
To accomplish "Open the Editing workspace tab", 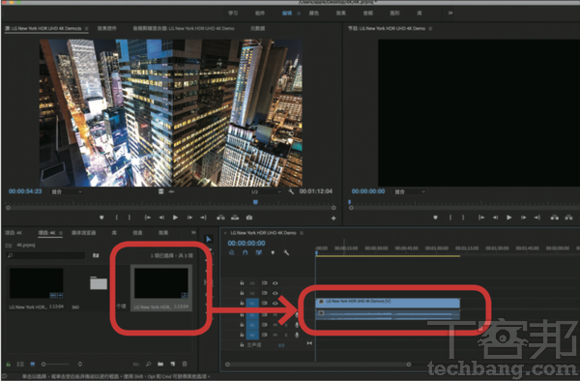I will (x=287, y=13).
